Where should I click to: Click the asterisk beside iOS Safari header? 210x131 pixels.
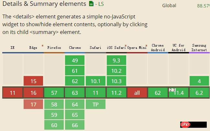point(126,46)
